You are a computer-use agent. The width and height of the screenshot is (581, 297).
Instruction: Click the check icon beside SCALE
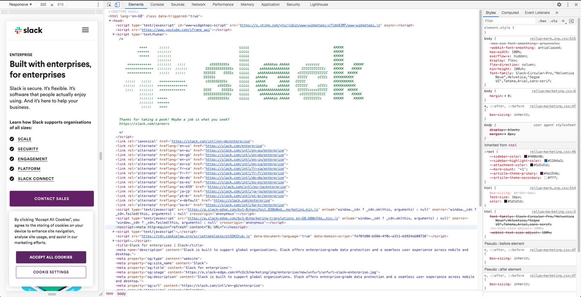tap(12, 139)
